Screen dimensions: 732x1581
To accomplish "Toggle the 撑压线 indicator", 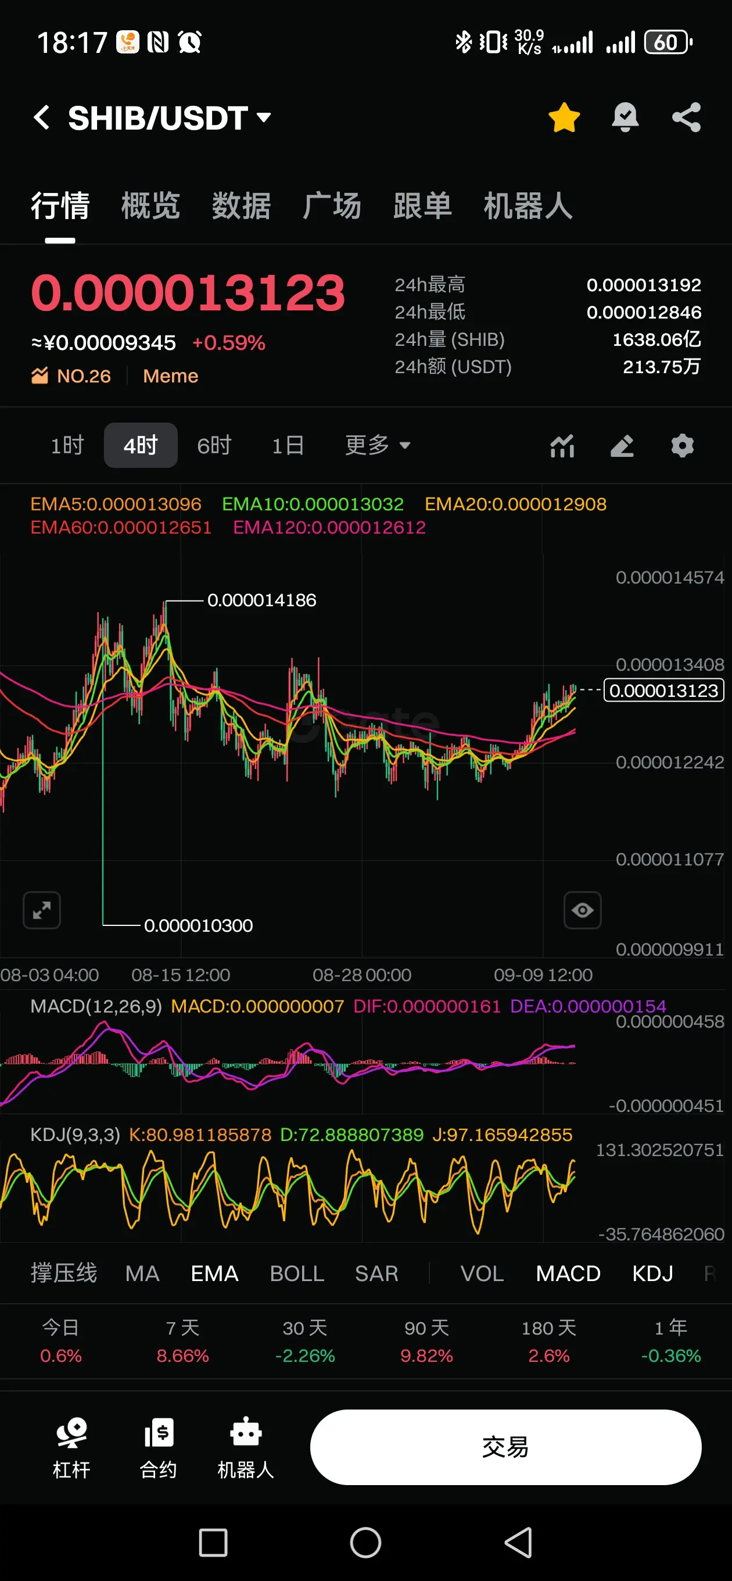I will click(64, 1273).
